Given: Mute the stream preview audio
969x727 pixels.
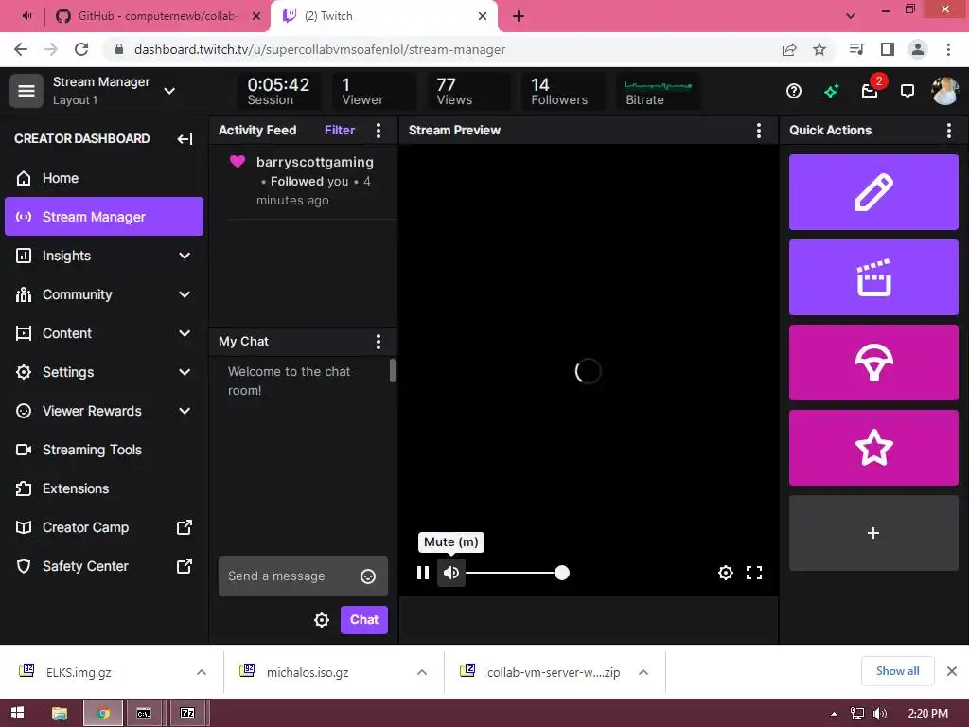Looking at the screenshot, I should point(451,573).
